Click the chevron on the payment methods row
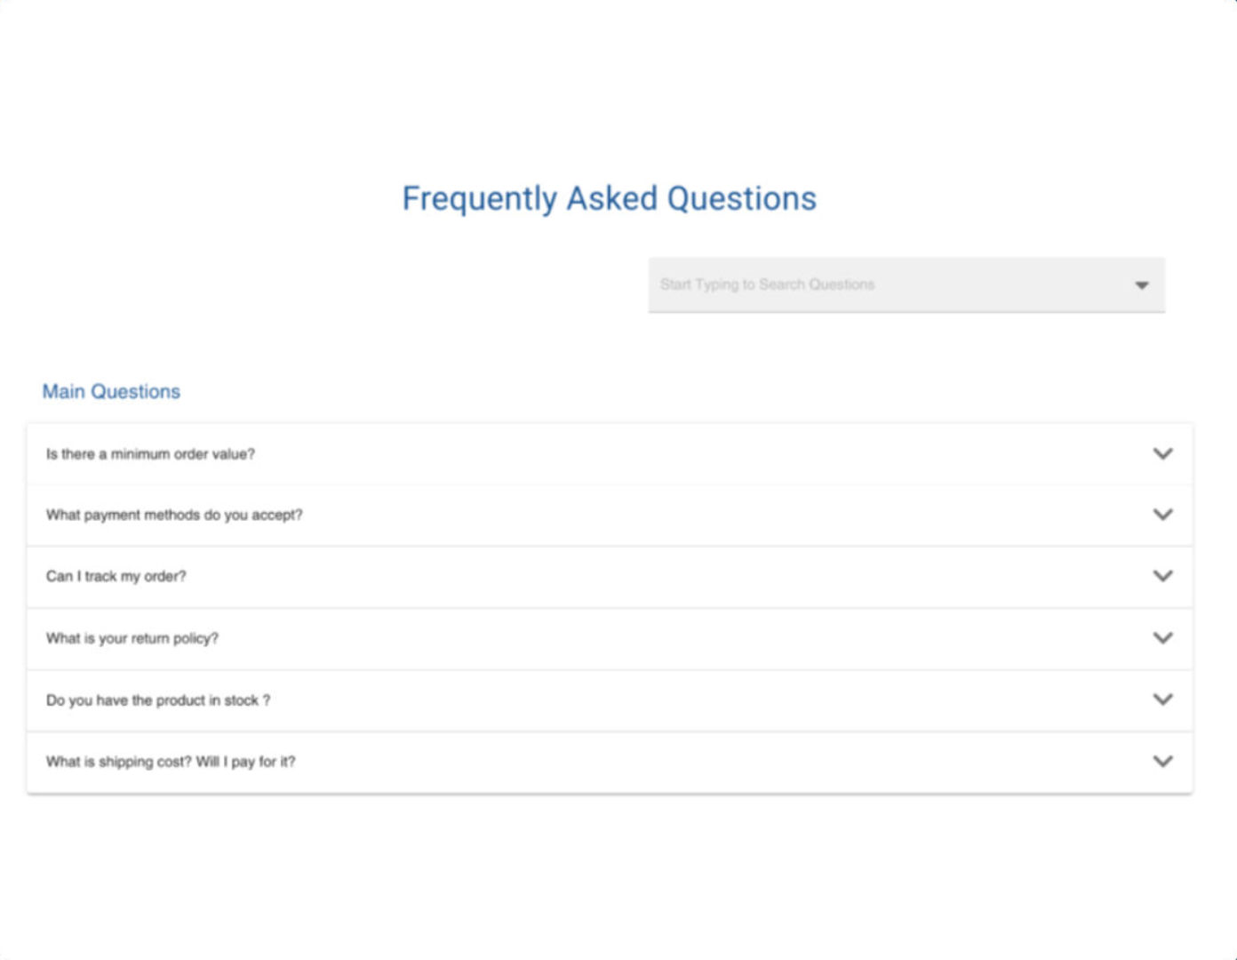 1162,515
